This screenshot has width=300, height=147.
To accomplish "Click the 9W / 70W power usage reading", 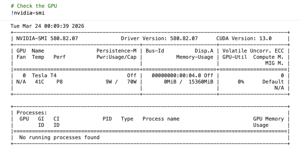I will (121, 82).
